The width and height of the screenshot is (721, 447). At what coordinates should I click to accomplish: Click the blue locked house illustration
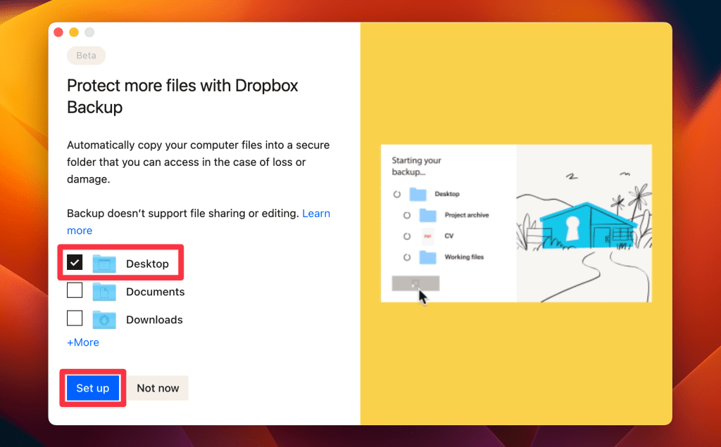point(588,226)
